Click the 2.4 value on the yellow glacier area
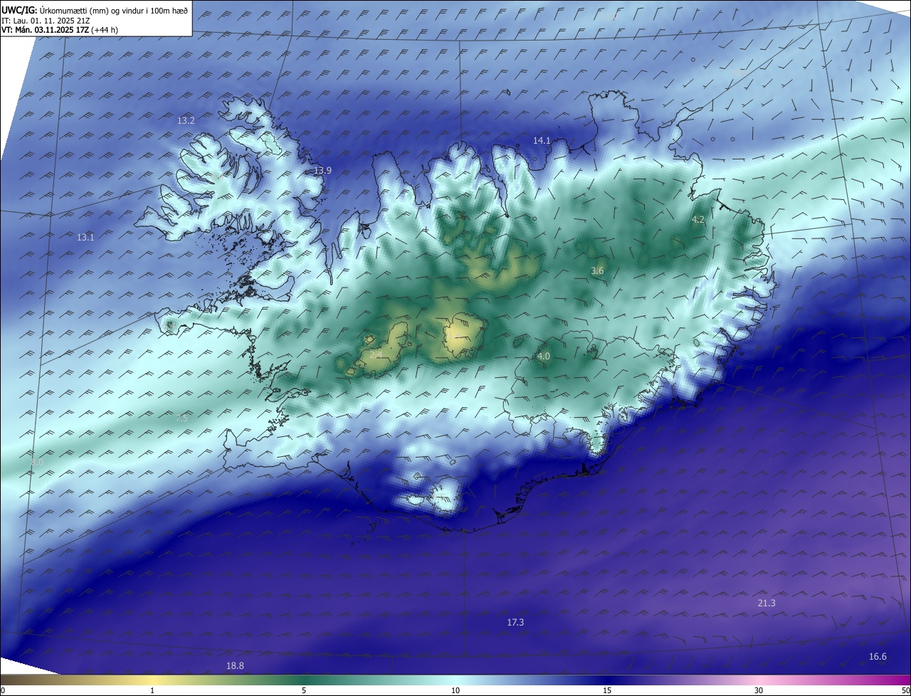Viewport: 911px width, 696px height. coord(377,354)
